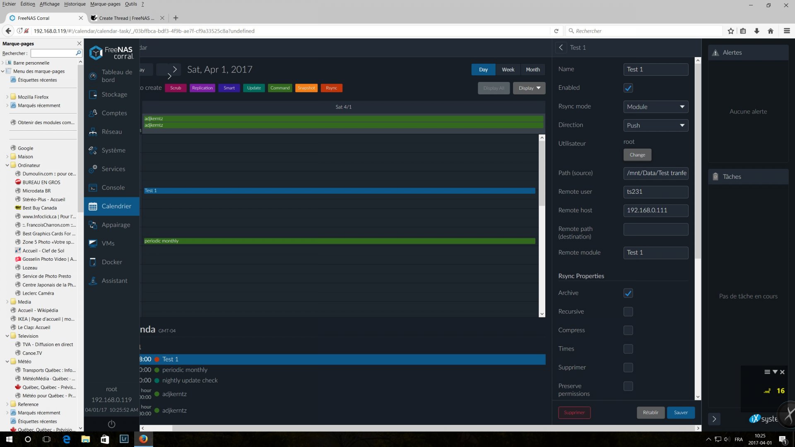Screen dimensions: 795x447
Task: Click the browser back button
Action: tap(8, 31)
